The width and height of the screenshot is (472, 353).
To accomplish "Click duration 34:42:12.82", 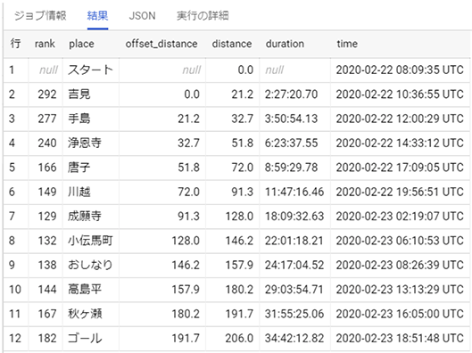I will (294, 338).
